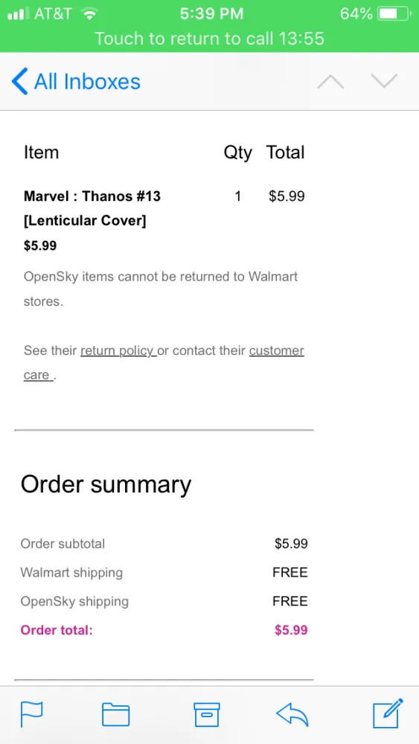Tap the Wi-Fi icon in the status bar
The height and width of the screenshot is (744, 419).
pyautogui.click(x=89, y=13)
